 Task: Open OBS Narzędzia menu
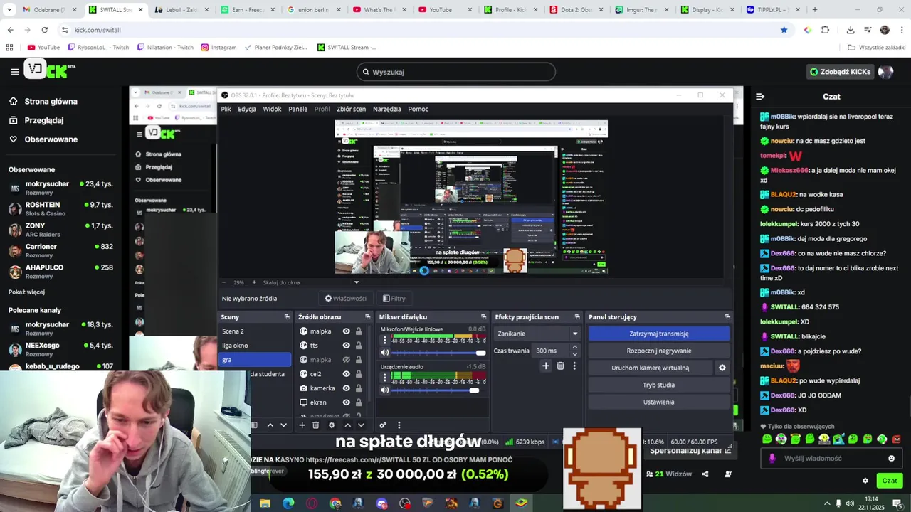pos(386,109)
